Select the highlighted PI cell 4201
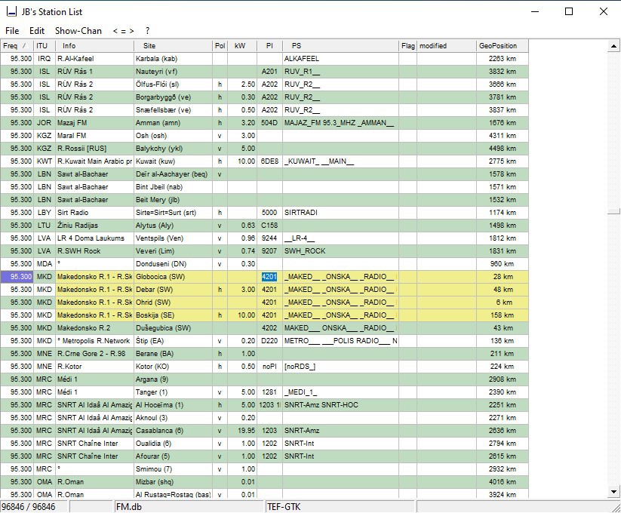Viewport: 621px width, 513px height. point(269,277)
